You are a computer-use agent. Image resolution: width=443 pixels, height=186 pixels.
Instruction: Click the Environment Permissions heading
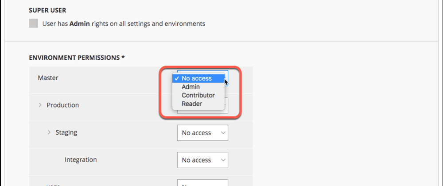pyautogui.click(x=77, y=58)
